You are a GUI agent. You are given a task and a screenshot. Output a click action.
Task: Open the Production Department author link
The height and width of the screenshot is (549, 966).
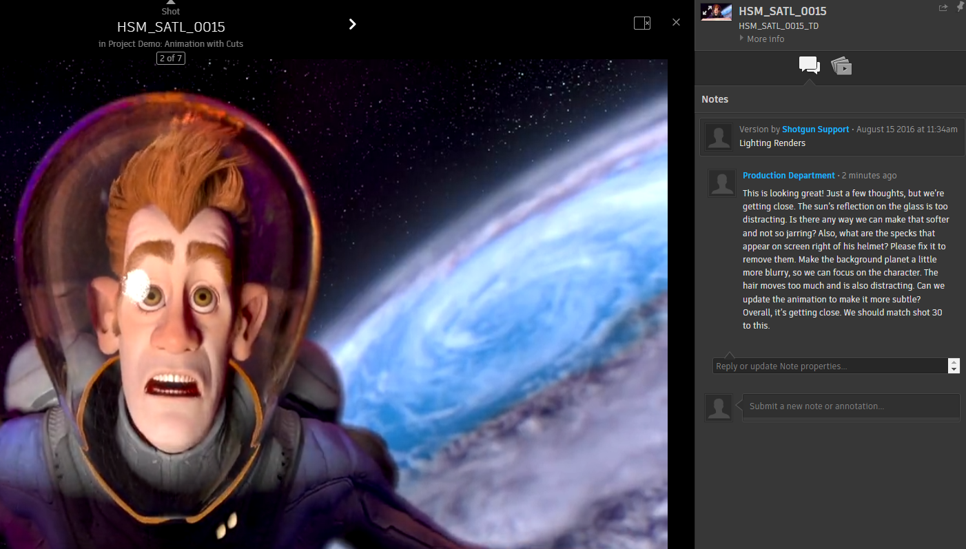[x=788, y=176]
